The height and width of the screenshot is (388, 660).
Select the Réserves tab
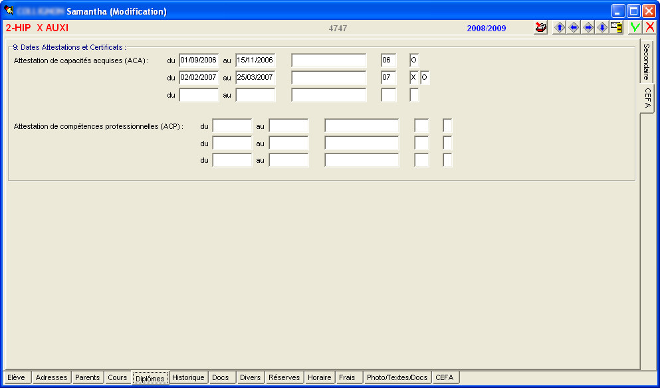284,377
